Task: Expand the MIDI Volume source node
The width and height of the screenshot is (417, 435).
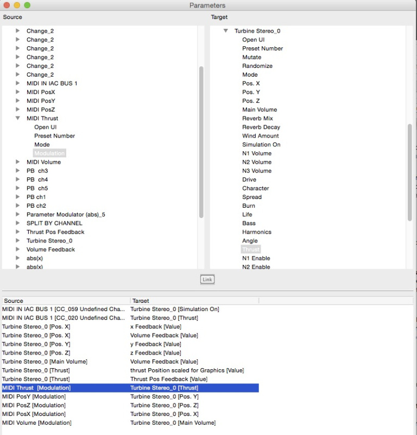Action: (18, 162)
